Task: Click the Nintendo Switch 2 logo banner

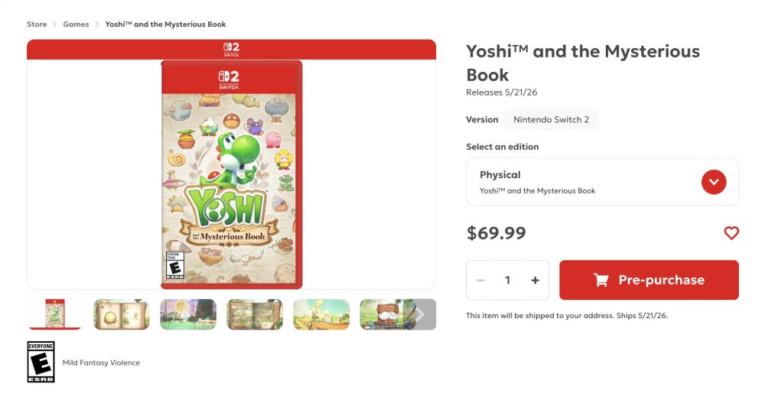Action: coord(231,50)
